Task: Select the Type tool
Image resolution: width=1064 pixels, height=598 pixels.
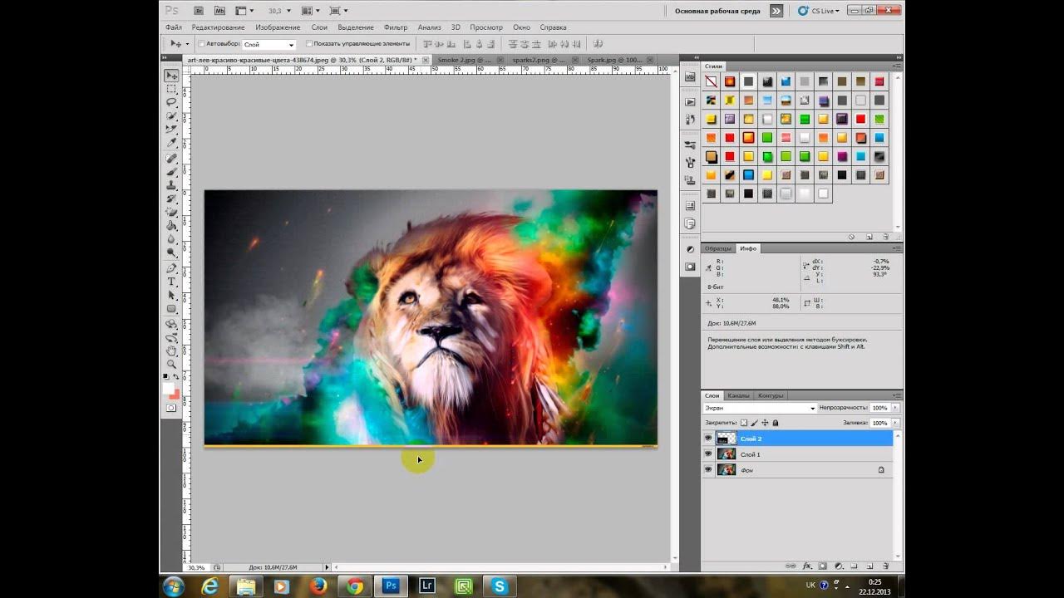Action: [171, 282]
